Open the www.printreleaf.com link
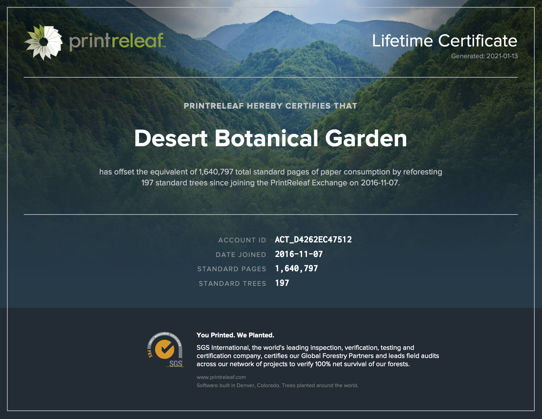This screenshot has width=542, height=419. coord(221,377)
